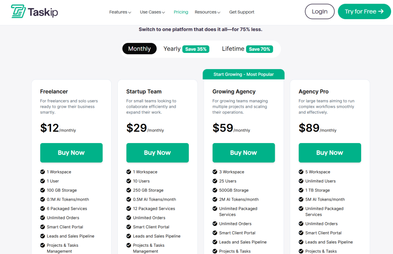Choose Lifetime billing option
Screen dimensions: 393x254
pyautogui.click(x=233, y=49)
